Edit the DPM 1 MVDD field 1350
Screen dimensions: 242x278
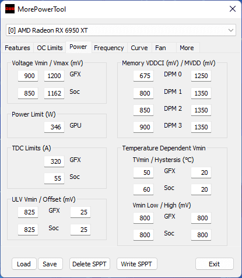pos(201,93)
